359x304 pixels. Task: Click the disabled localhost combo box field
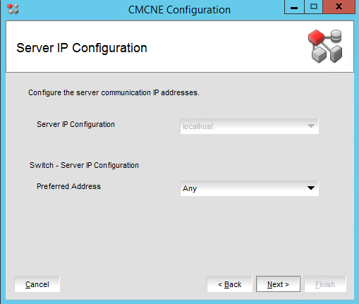[249, 126]
